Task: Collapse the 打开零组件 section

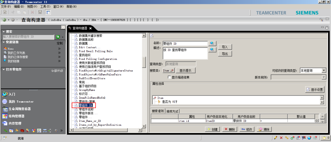Action: pos(4,69)
